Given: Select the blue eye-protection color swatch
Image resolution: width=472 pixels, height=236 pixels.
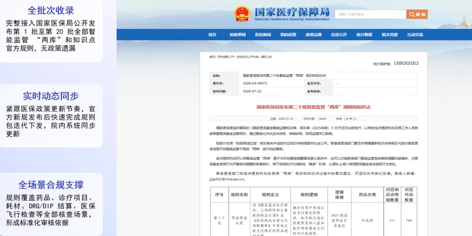Looking at the screenshot, I should [400, 63].
